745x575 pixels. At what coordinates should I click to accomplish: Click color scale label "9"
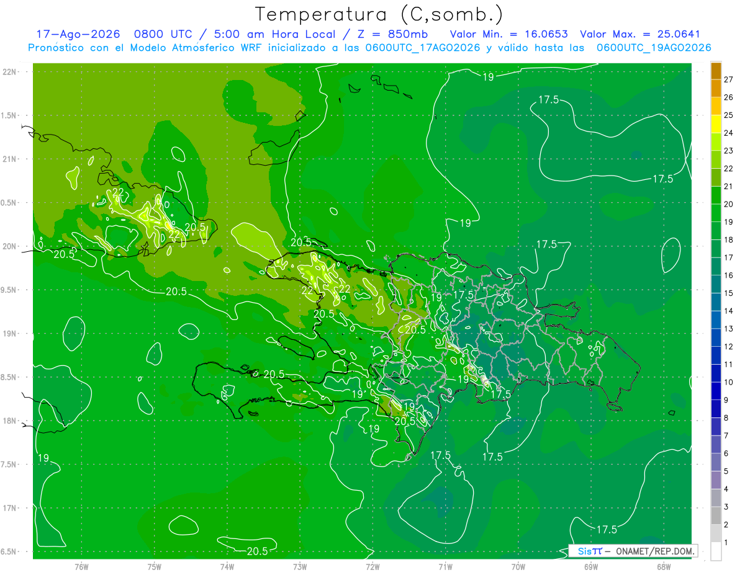click(x=726, y=400)
